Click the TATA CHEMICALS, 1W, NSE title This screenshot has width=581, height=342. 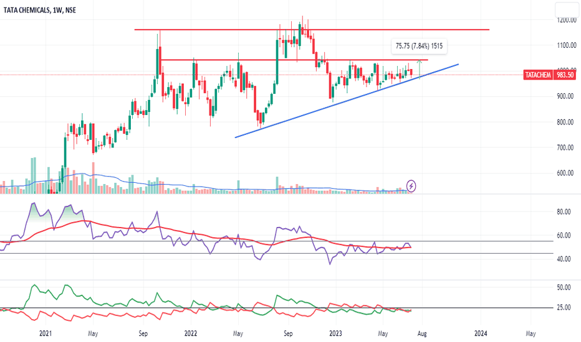click(x=40, y=10)
